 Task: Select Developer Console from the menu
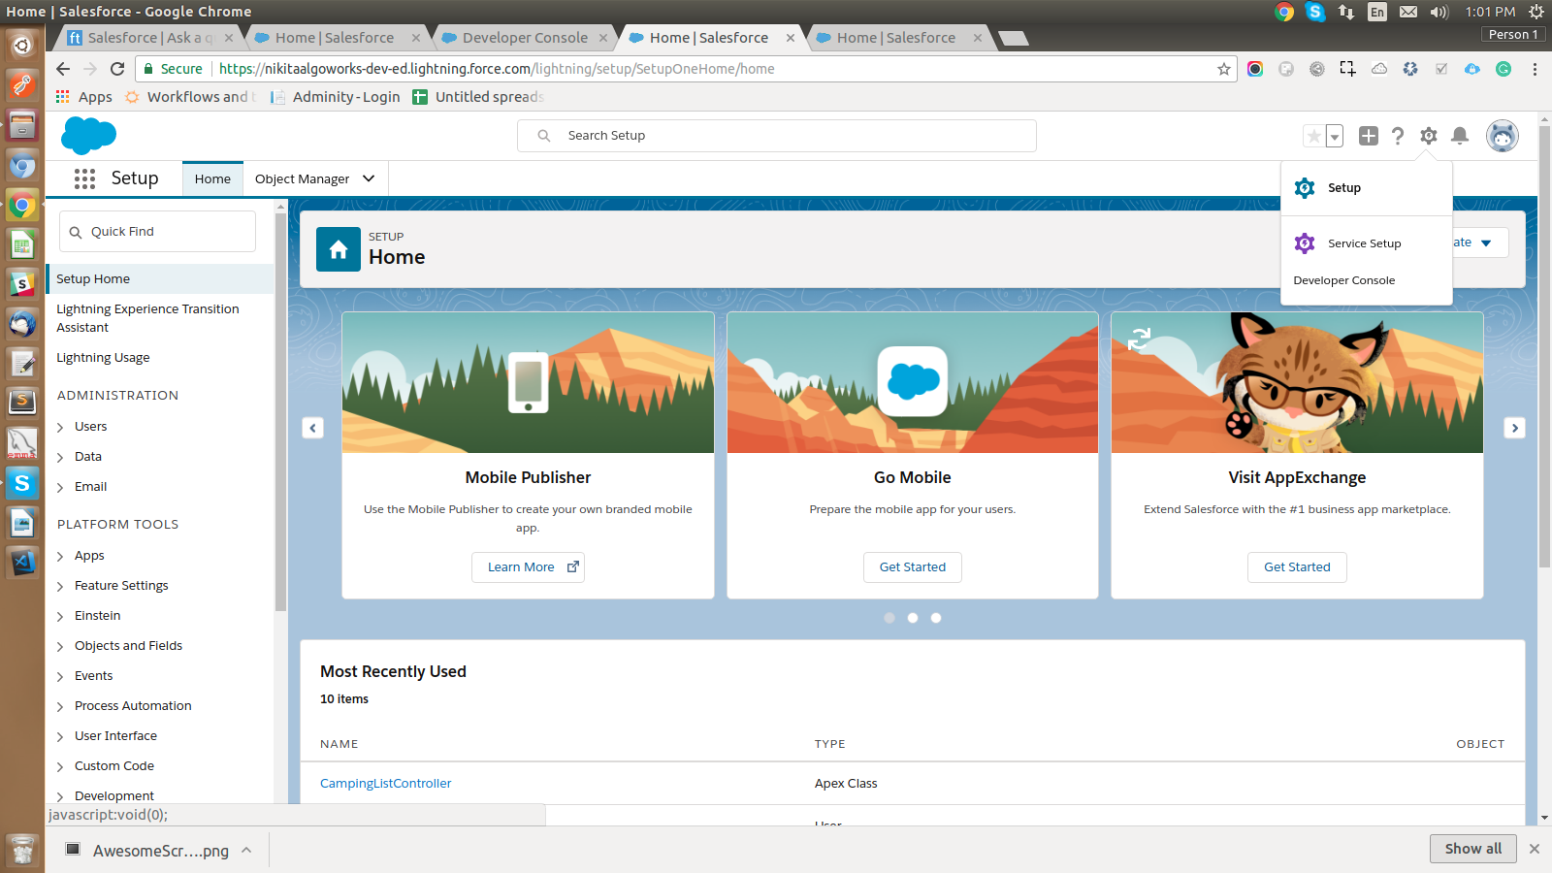click(1343, 280)
